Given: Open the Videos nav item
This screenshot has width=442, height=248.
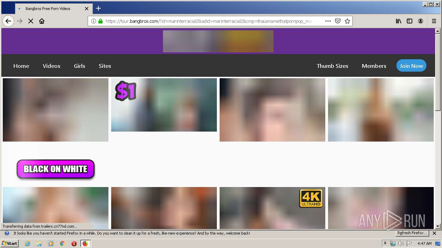Looking at the screenshot, I should point(51,66).
